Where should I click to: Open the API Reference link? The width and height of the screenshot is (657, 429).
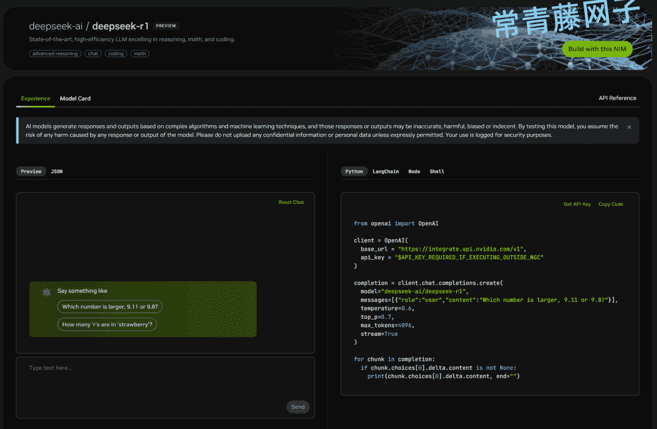(617, 98)
